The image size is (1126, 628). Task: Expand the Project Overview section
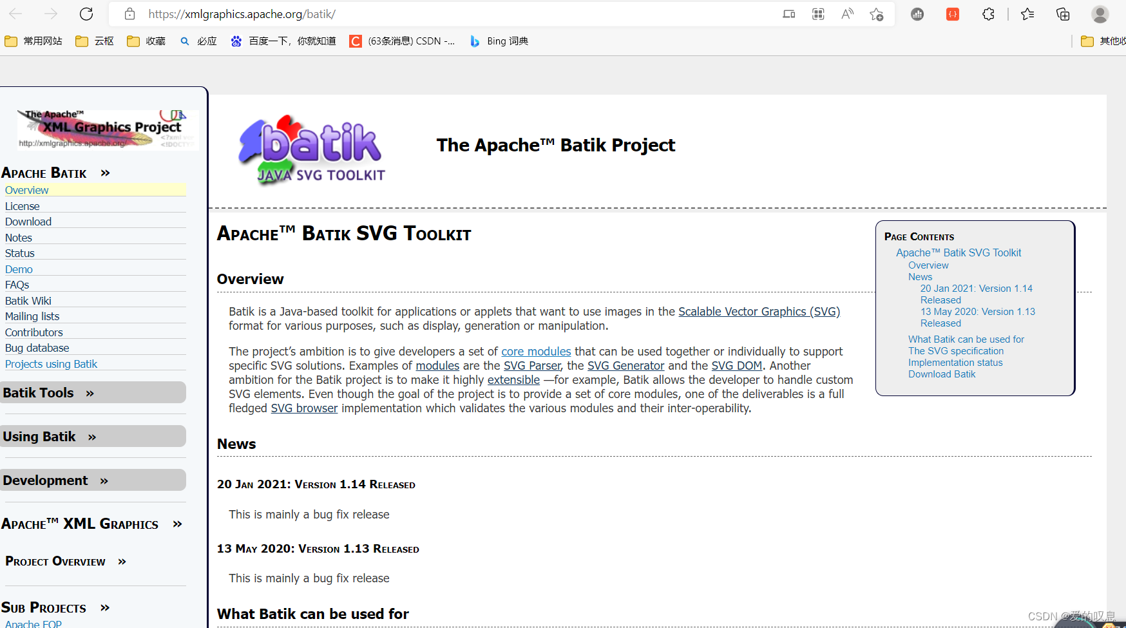[x=66, y=561]
